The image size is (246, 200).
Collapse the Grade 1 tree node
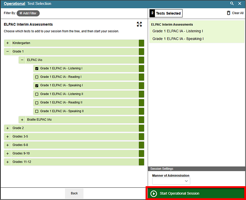[x=7, y=52]
